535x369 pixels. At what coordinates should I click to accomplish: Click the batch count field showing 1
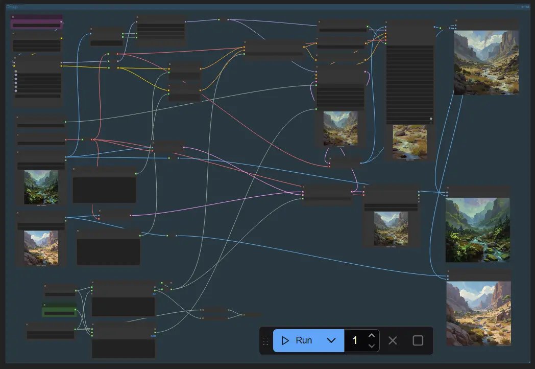tap(355, 341)
